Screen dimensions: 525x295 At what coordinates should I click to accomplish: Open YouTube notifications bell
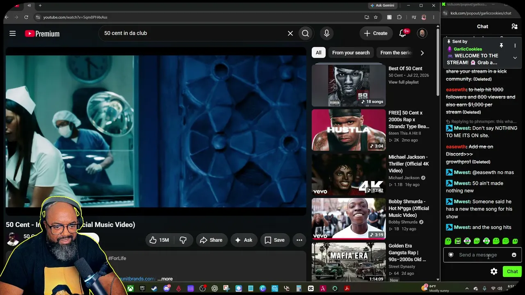pyautogui.click(x=403, y=33)
